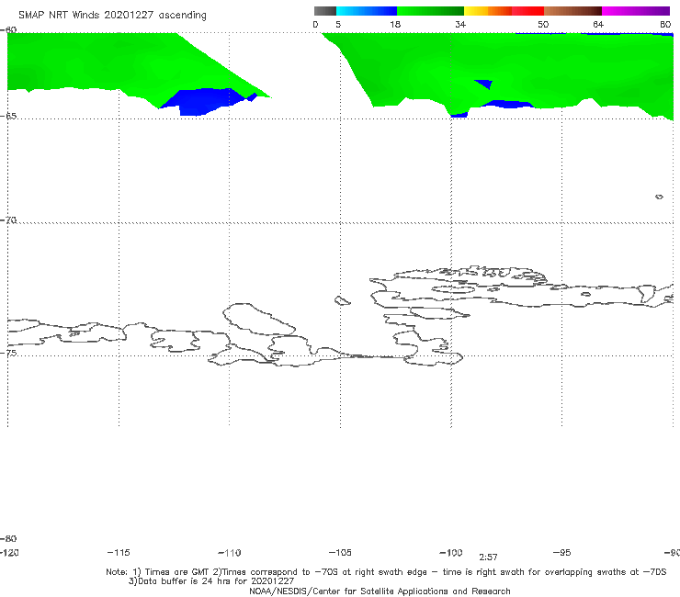Click the longitude label '-95'
Screen dimensions: 680x597
pos(562,552)
